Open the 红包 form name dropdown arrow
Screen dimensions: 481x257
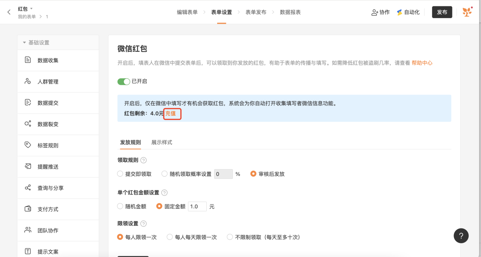click(x=32, y=9)
